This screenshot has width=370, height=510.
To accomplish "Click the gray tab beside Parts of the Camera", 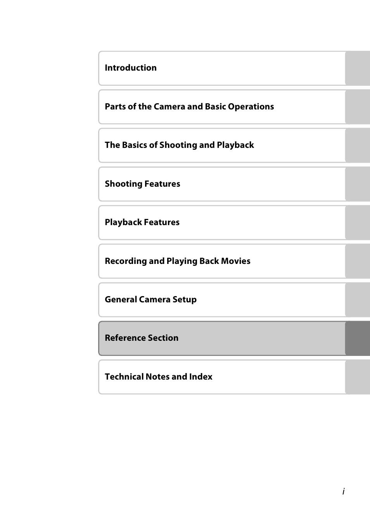I will click(357, 107).
